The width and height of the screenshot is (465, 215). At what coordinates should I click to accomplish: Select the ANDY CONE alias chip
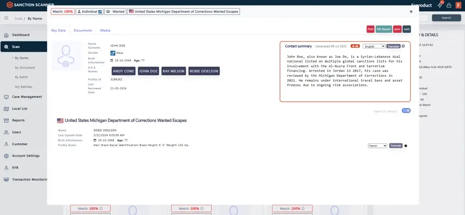pyautogui.click(x=123, y=71)
